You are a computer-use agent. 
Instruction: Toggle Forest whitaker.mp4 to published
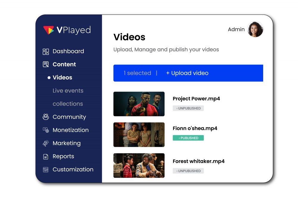pyautogui.click(x=188, y=171)
